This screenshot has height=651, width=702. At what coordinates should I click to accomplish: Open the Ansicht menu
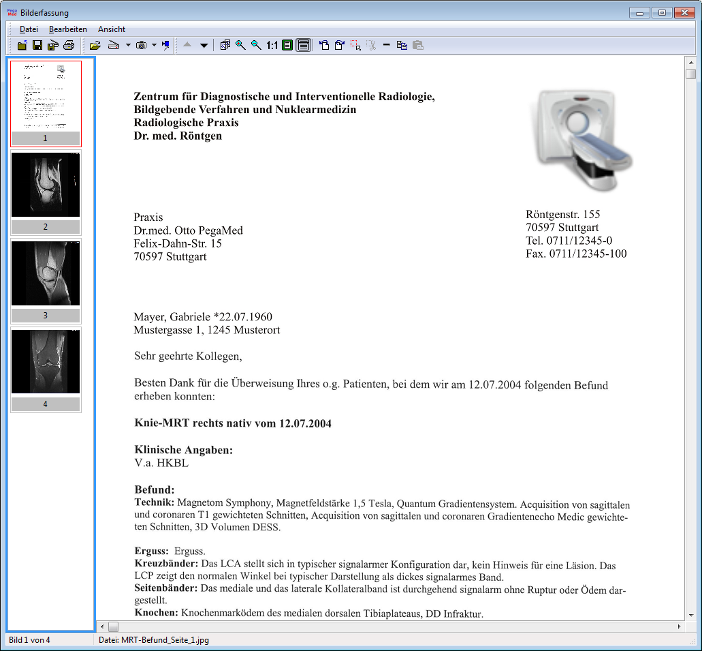pyautogui.click(x=112, y=29)
